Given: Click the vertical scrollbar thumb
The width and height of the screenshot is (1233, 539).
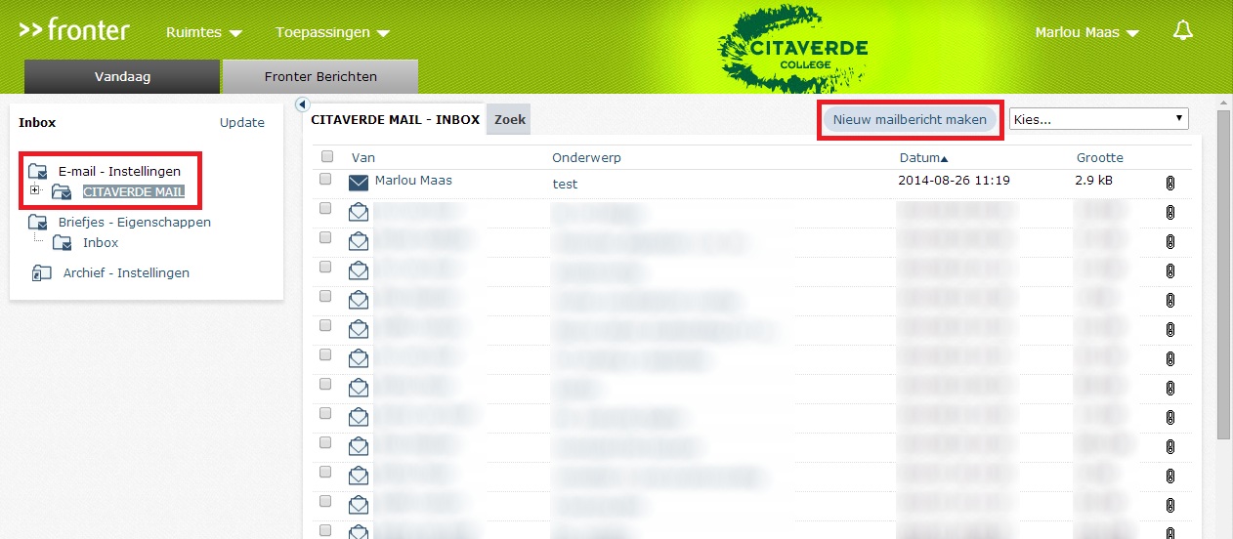Looking at the screenshot, I should pyautogui.click(x=1223, y=273).
